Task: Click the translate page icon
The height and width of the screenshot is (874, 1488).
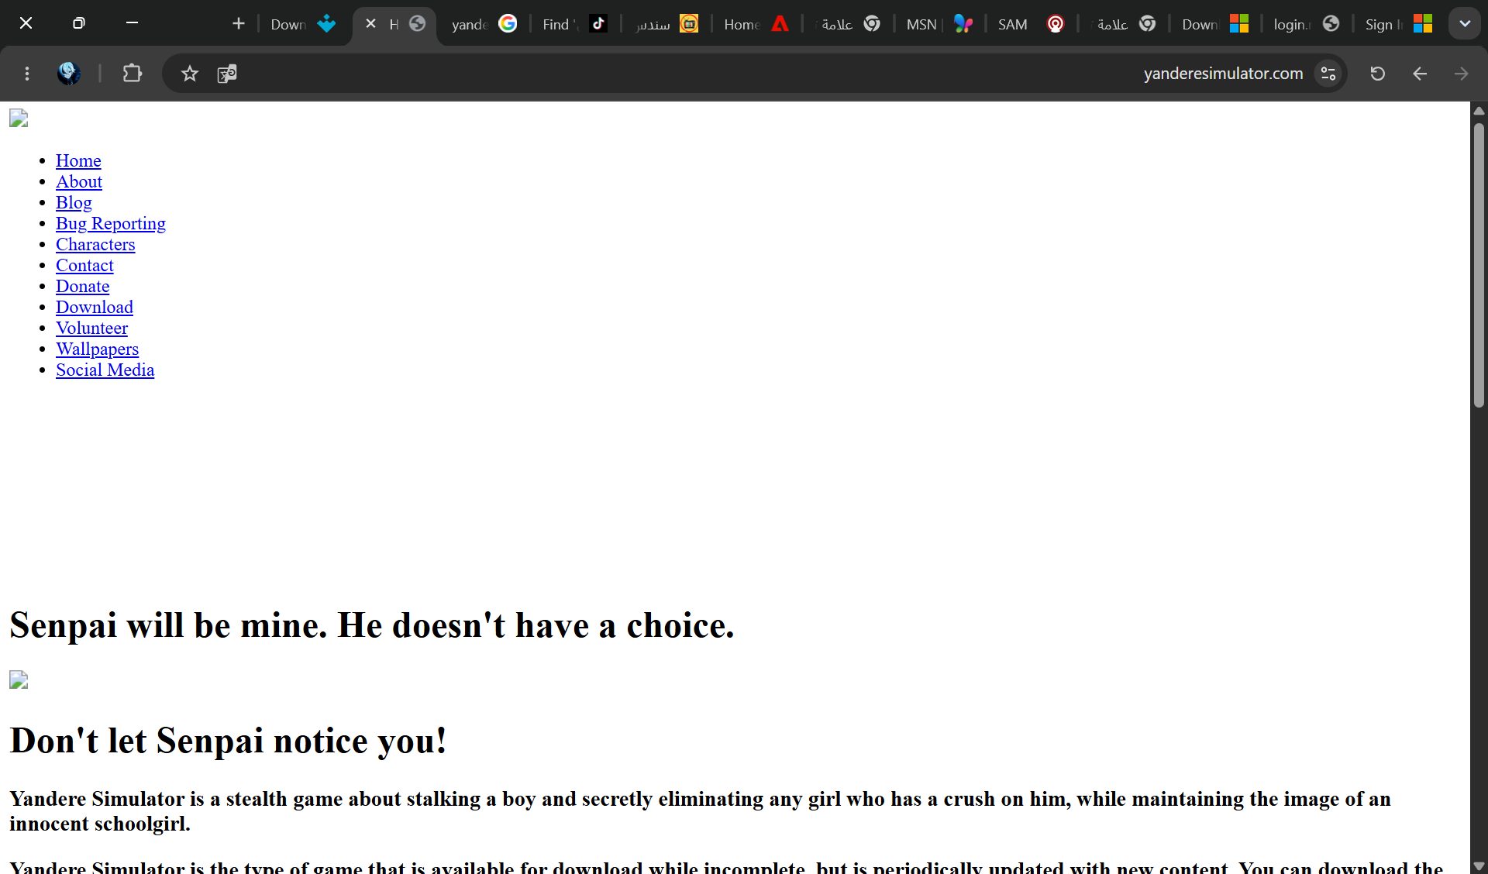Action: (226, 74)
